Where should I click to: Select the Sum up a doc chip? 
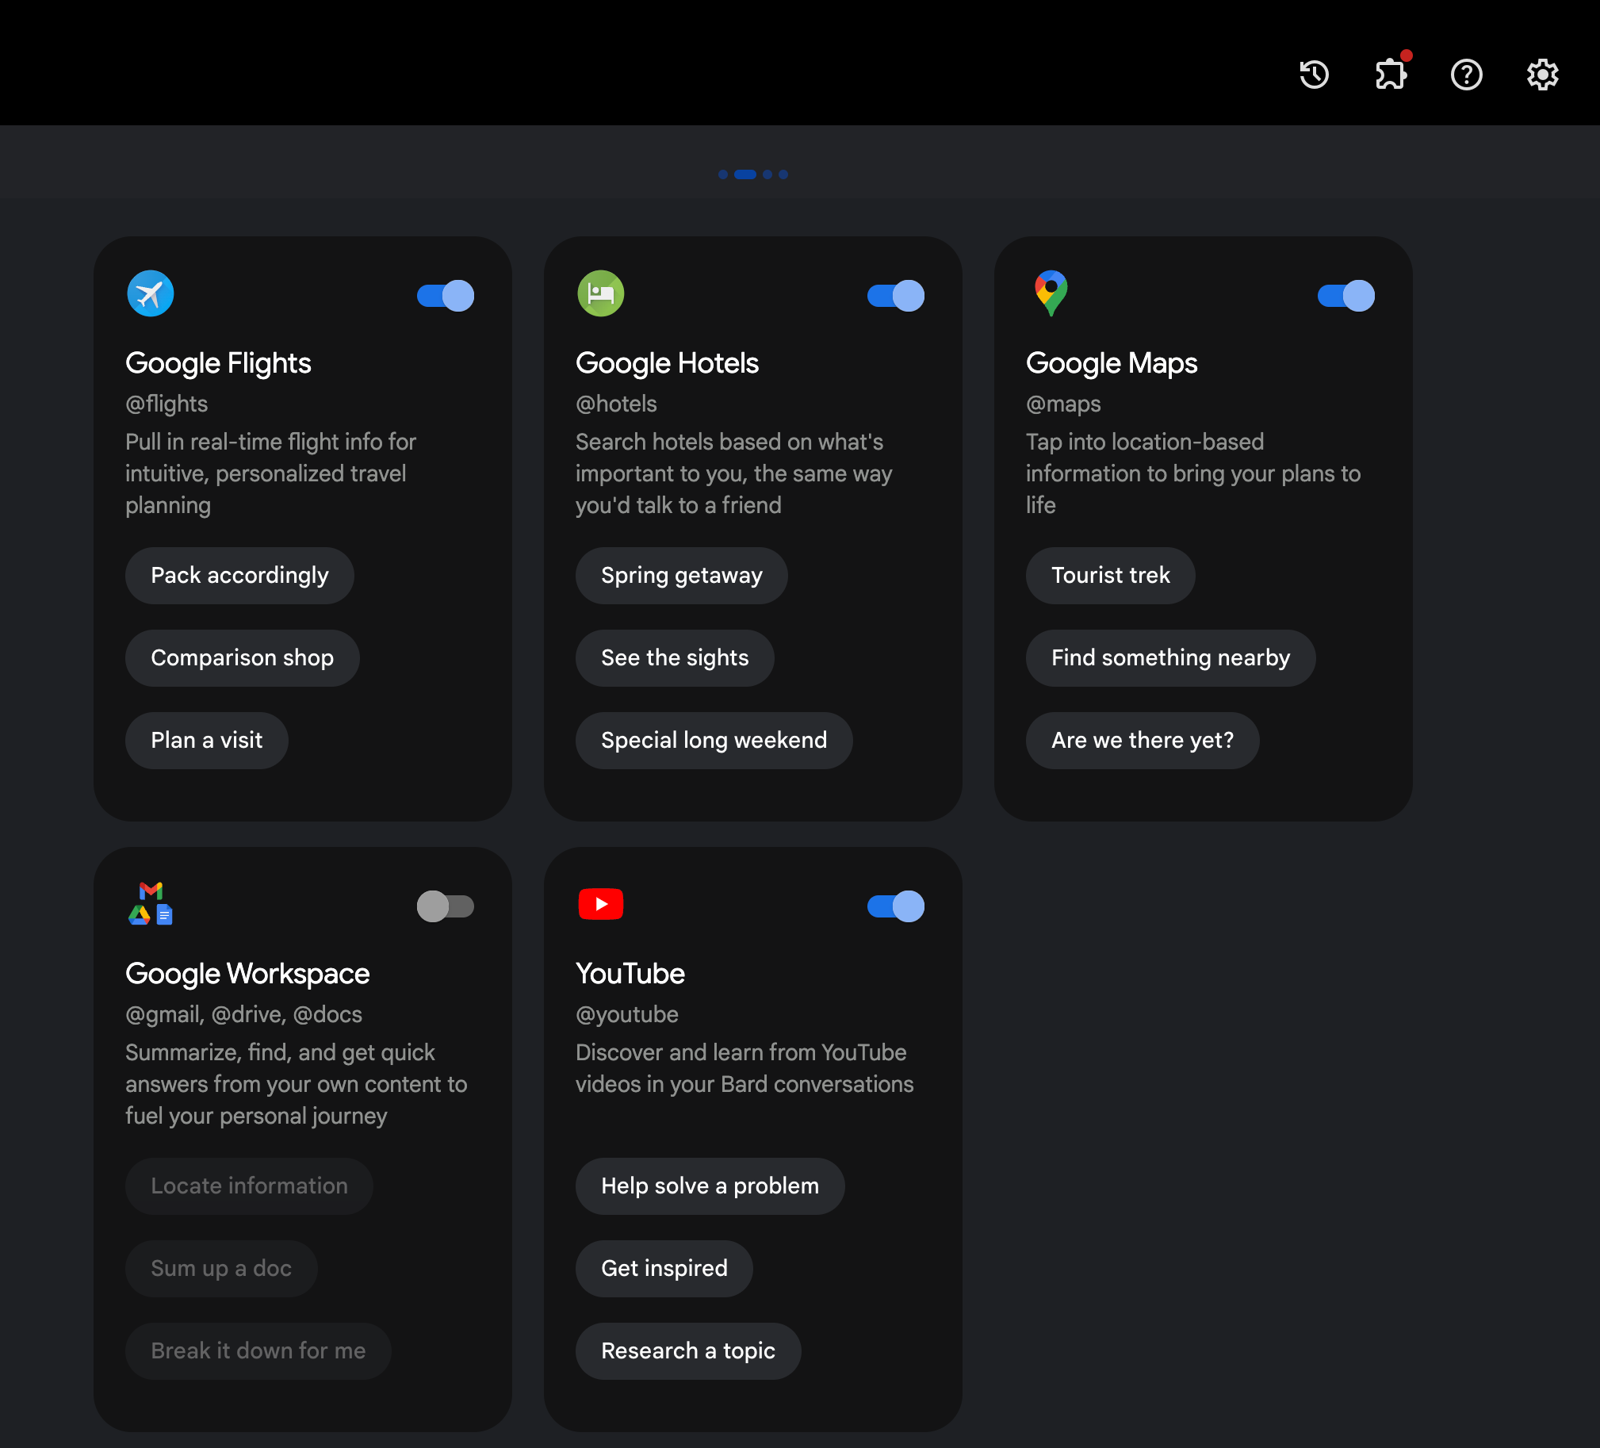pyautogui.click(x=221, y=1269)
